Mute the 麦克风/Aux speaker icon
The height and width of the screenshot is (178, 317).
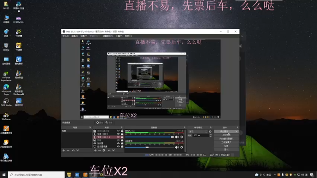(x=177, y=137)
